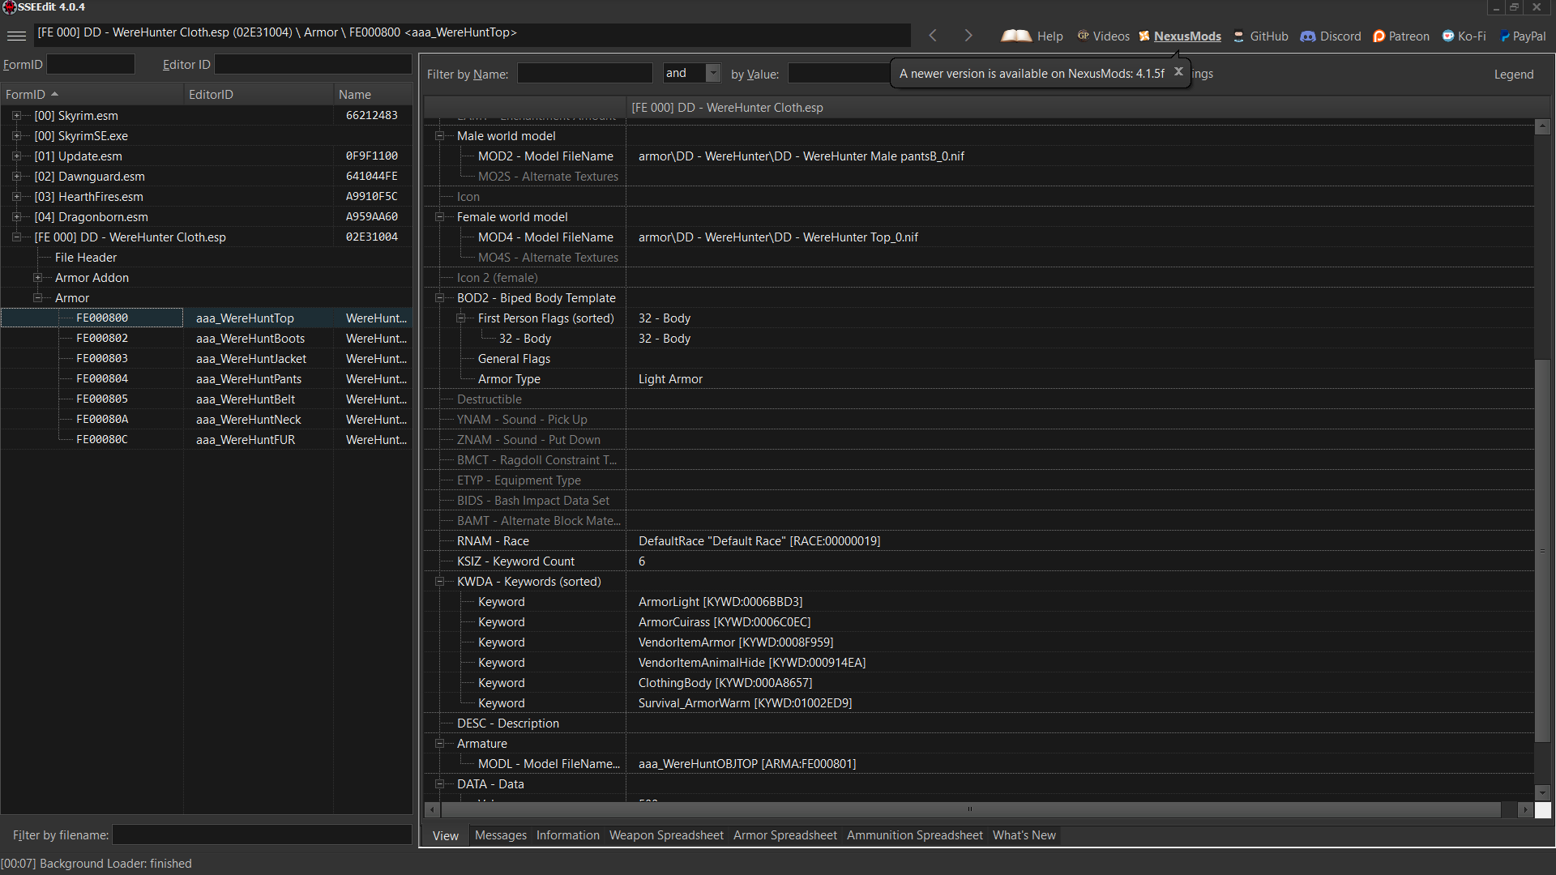Switch to the Messages tab
Image resolution: width=1556 pixels, height=875 pixels.
(500, 835)
